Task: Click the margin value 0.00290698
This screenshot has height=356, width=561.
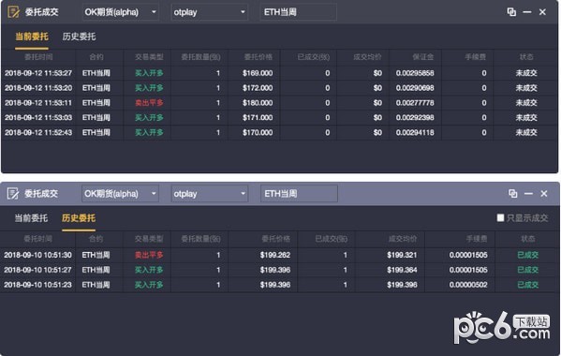Action: (415, 88)
